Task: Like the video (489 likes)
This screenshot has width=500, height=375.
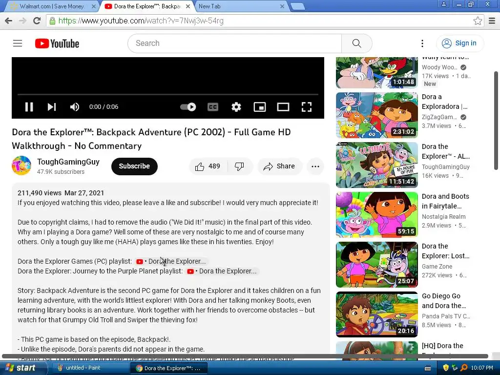Action: coord(208,166)
